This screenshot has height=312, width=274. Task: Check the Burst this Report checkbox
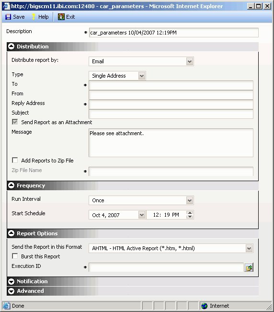pos(15,256)
